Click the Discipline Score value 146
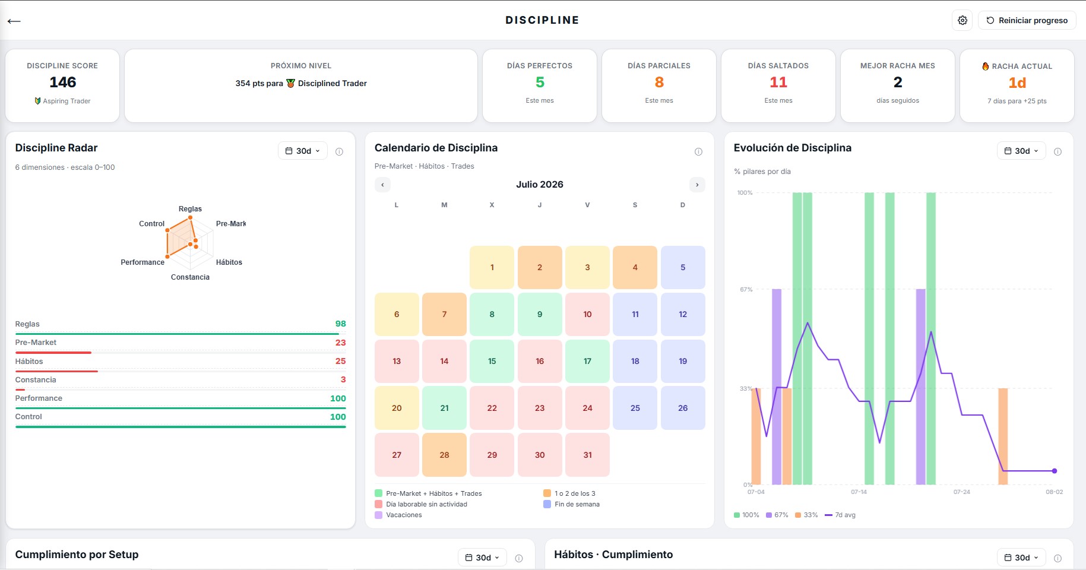 click(62, 82)
